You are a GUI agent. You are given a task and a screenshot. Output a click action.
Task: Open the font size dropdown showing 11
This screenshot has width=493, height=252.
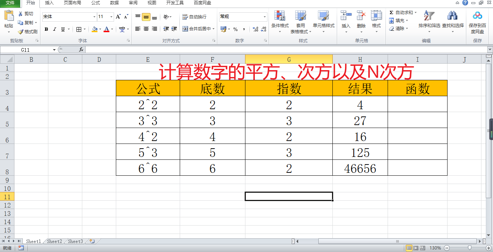[111, 17]
